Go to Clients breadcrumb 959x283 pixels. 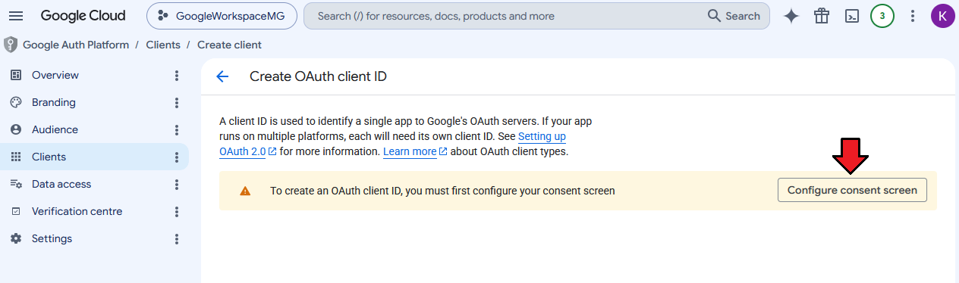pyautogui.click(x=163, y=45)
